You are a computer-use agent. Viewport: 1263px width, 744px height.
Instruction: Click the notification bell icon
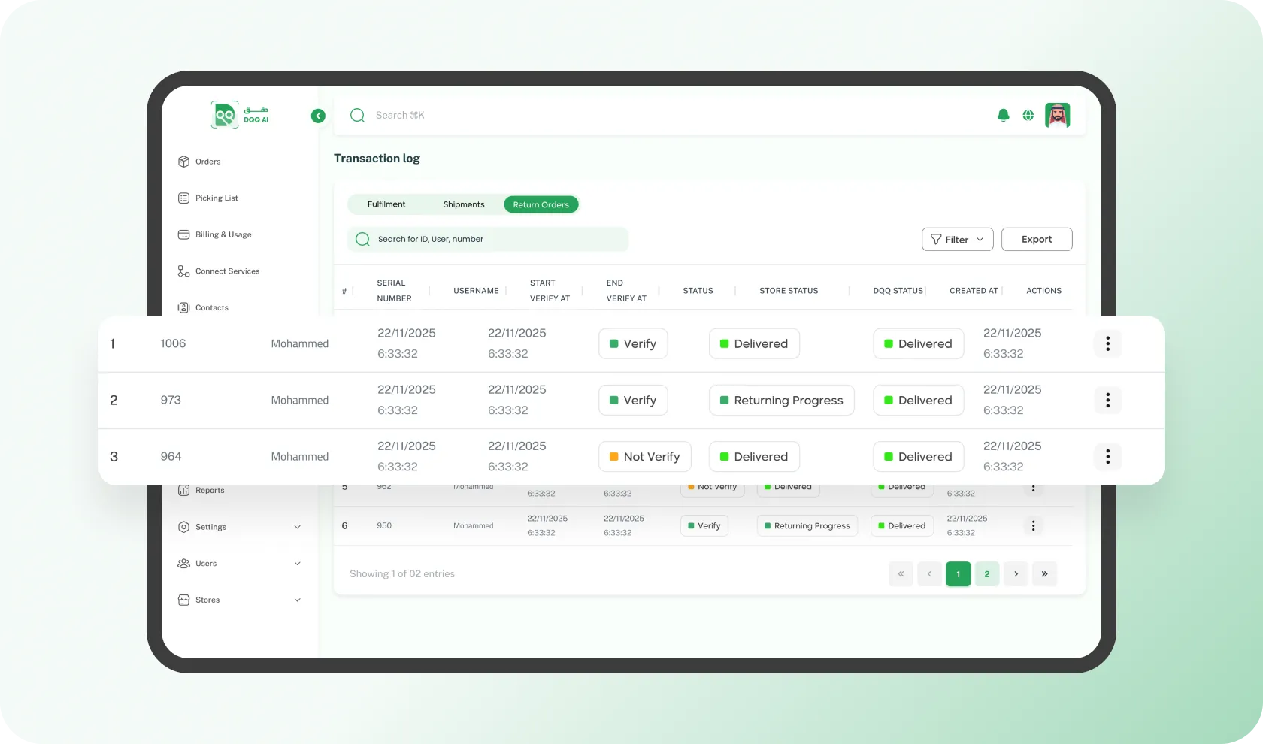(x=1003, y=116)
